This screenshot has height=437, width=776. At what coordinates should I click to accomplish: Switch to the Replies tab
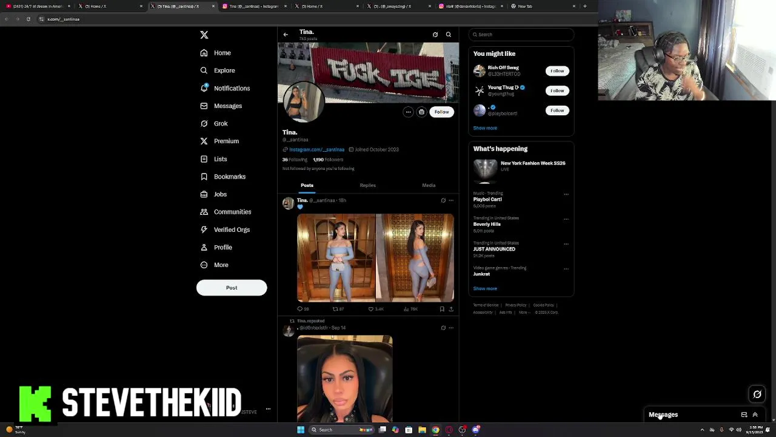[367, 185]
